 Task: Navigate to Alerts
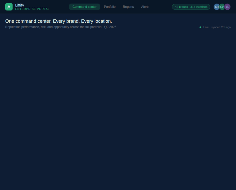[145, 6]
